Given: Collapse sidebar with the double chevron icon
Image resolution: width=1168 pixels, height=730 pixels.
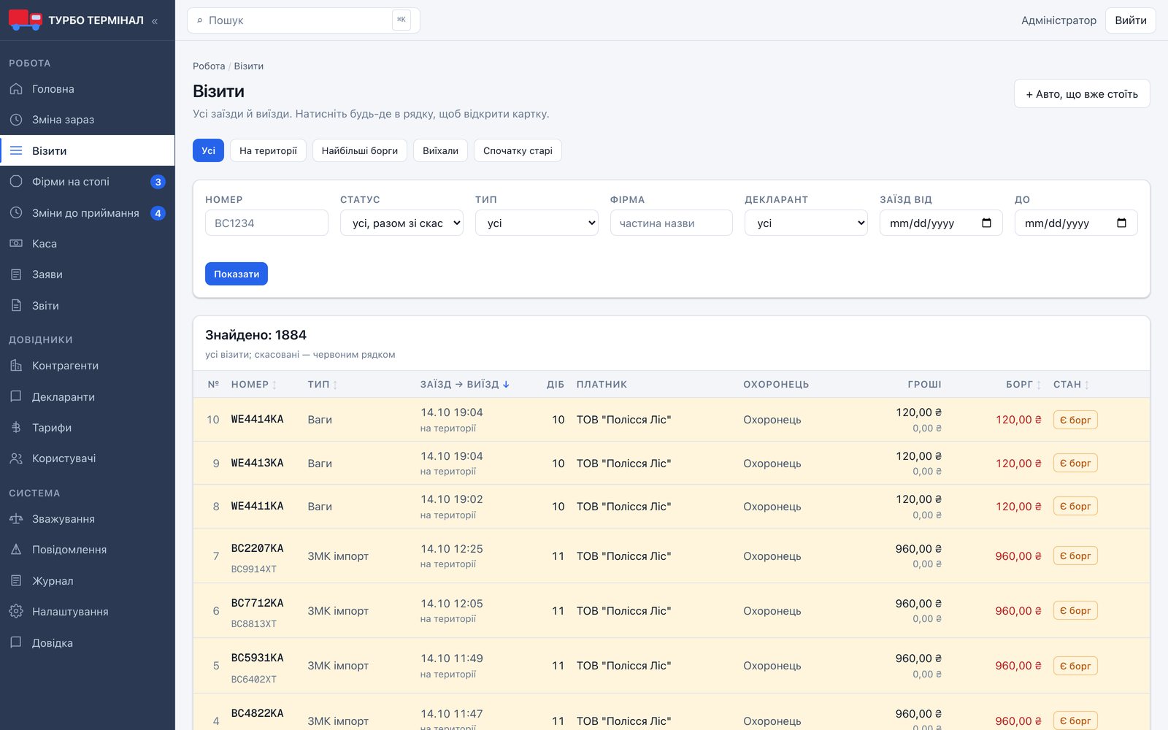Looking at the screenshot, I should click(x=155, y=21).
